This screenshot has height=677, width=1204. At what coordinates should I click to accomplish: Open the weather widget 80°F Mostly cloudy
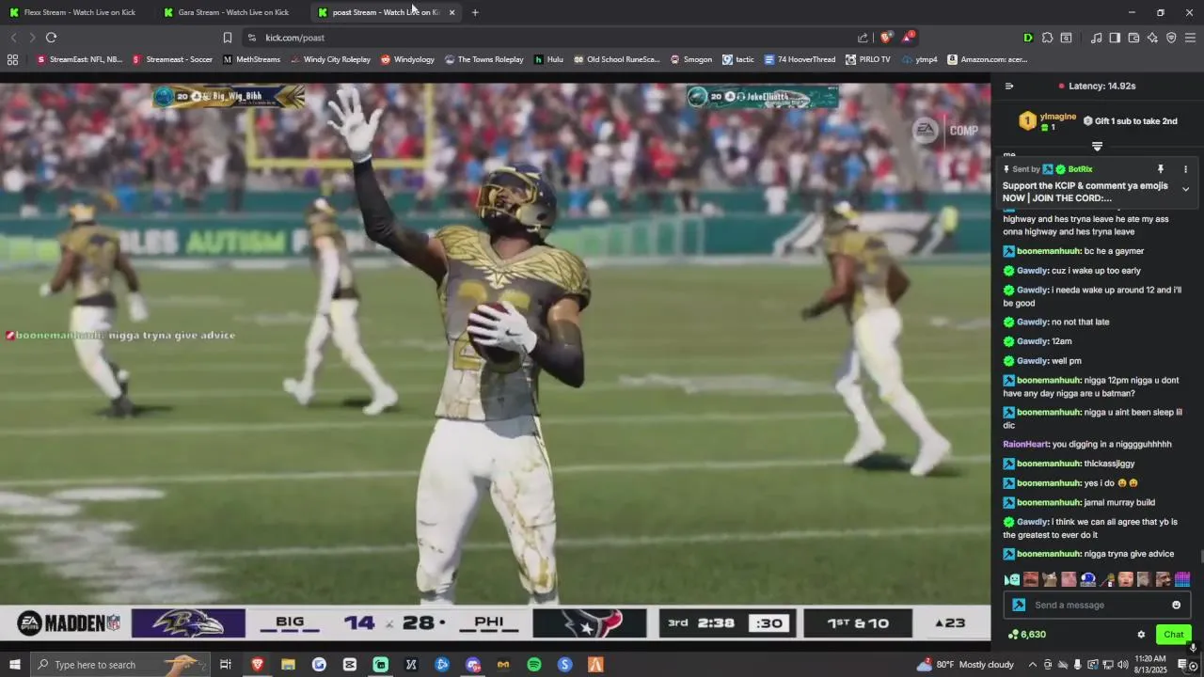963,665
